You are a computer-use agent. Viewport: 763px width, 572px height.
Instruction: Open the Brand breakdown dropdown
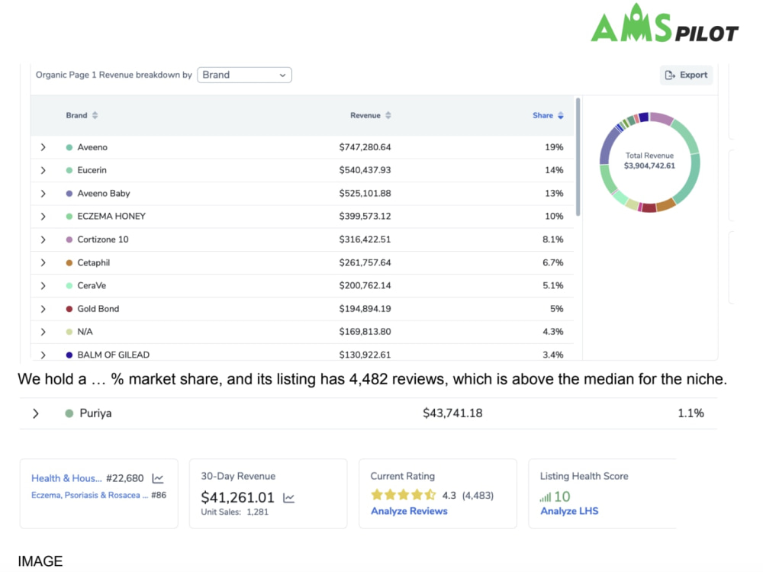click(x=244, y=75)
